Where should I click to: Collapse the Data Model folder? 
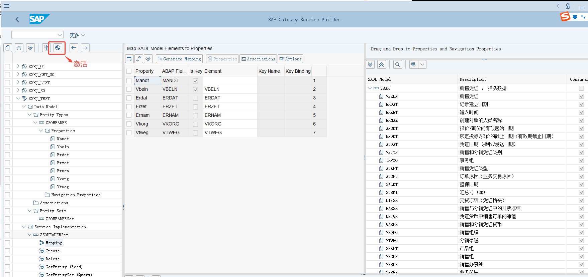[x=24, y=106]
